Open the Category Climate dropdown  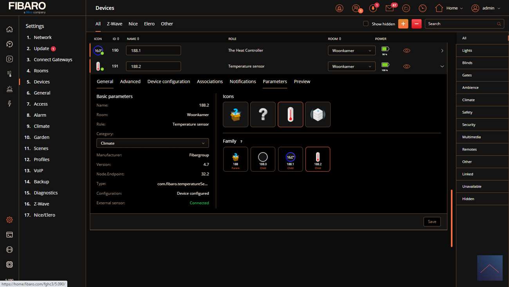[x=152, y=143]
